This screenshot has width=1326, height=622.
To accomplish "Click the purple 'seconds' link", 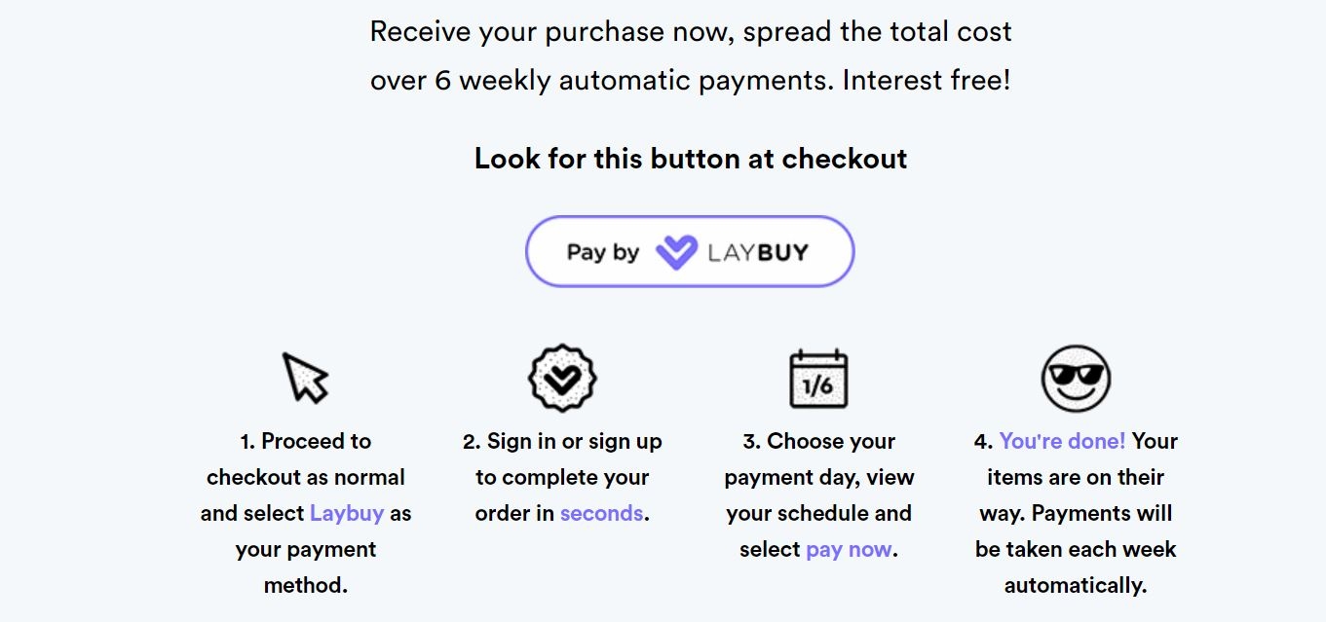I will click(x=601, y=513).
